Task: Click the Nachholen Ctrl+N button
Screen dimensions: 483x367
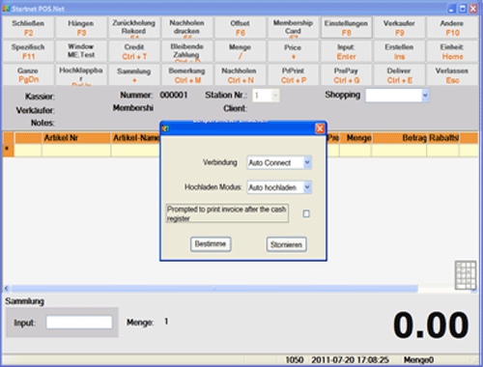Action: [x=241, y=75]
